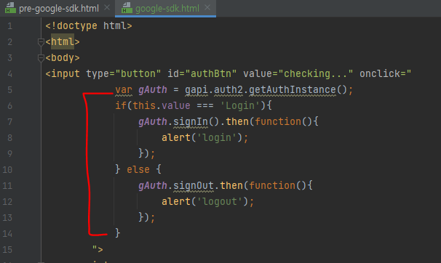Close the pre-google-sdk.html tab
Image resolution: width=441 pixels, height=263 pixels.
[x=107, y=8]
